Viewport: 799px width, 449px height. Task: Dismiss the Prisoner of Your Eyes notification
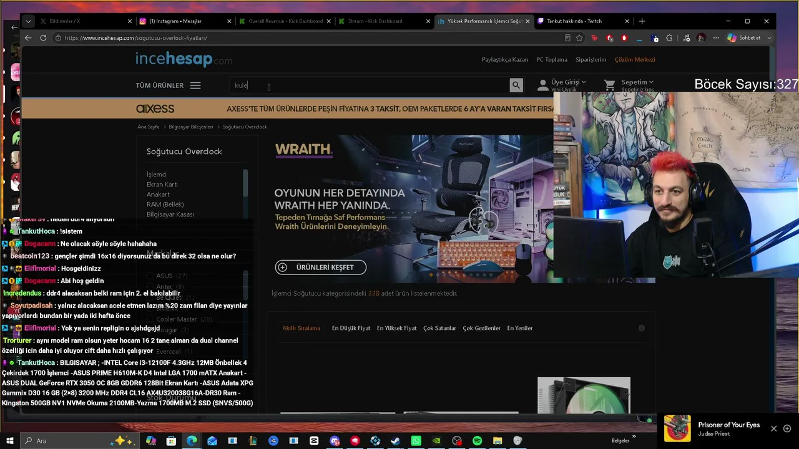[x=773, y=428]
